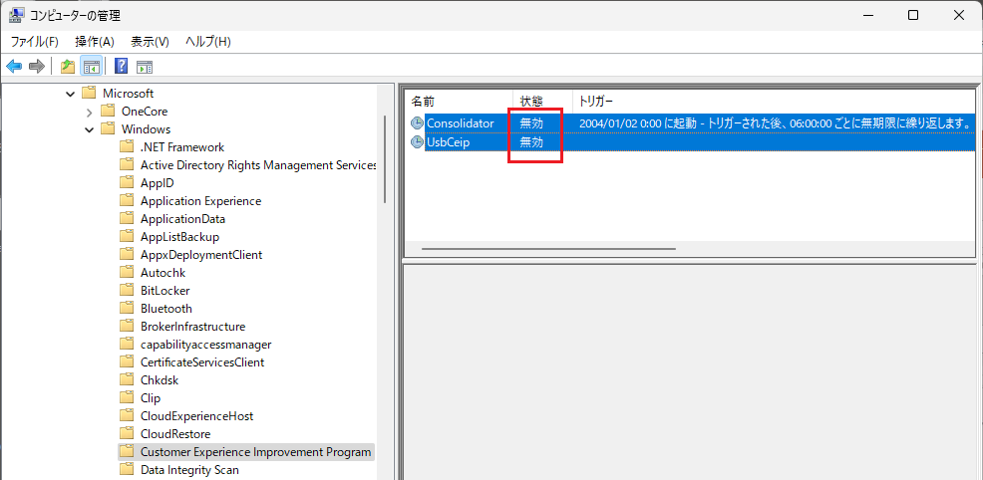Click the folder icon next to BitLocker
This screenshot has height=480, width=983.
click(x=127, y=291)
